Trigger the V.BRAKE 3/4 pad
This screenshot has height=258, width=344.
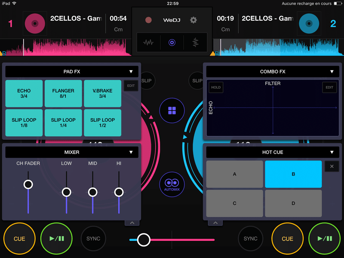pos(102,93)
